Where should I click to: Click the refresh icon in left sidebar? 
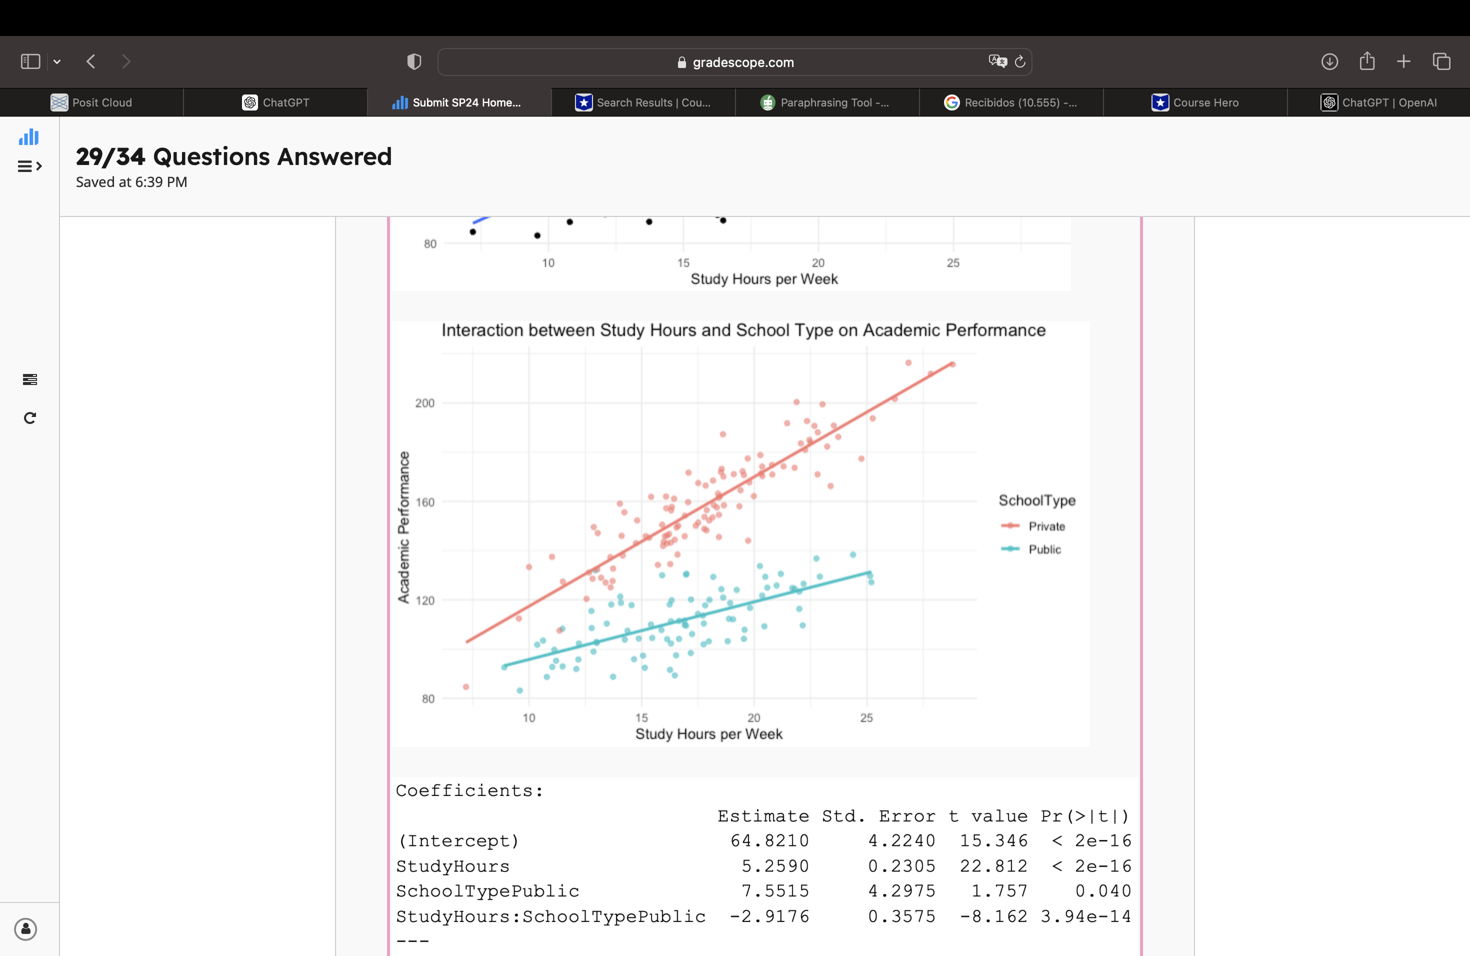pos(29,418)
